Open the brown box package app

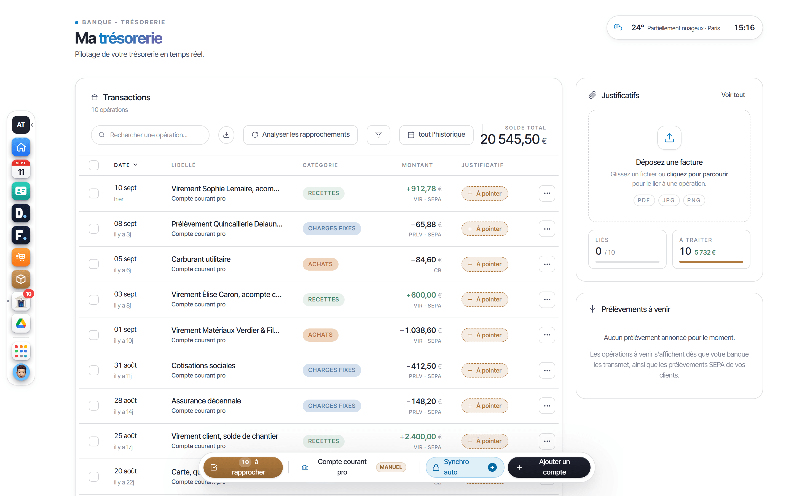pos(21,279)
